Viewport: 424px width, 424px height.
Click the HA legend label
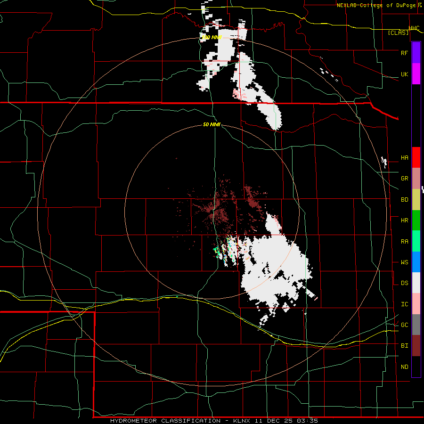pos(404,158)
